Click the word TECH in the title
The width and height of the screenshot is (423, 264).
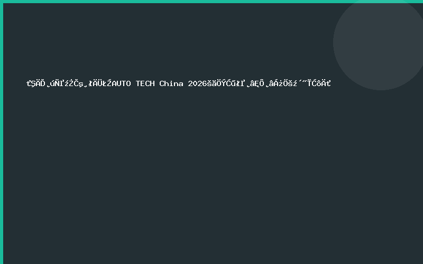[145, 83]
